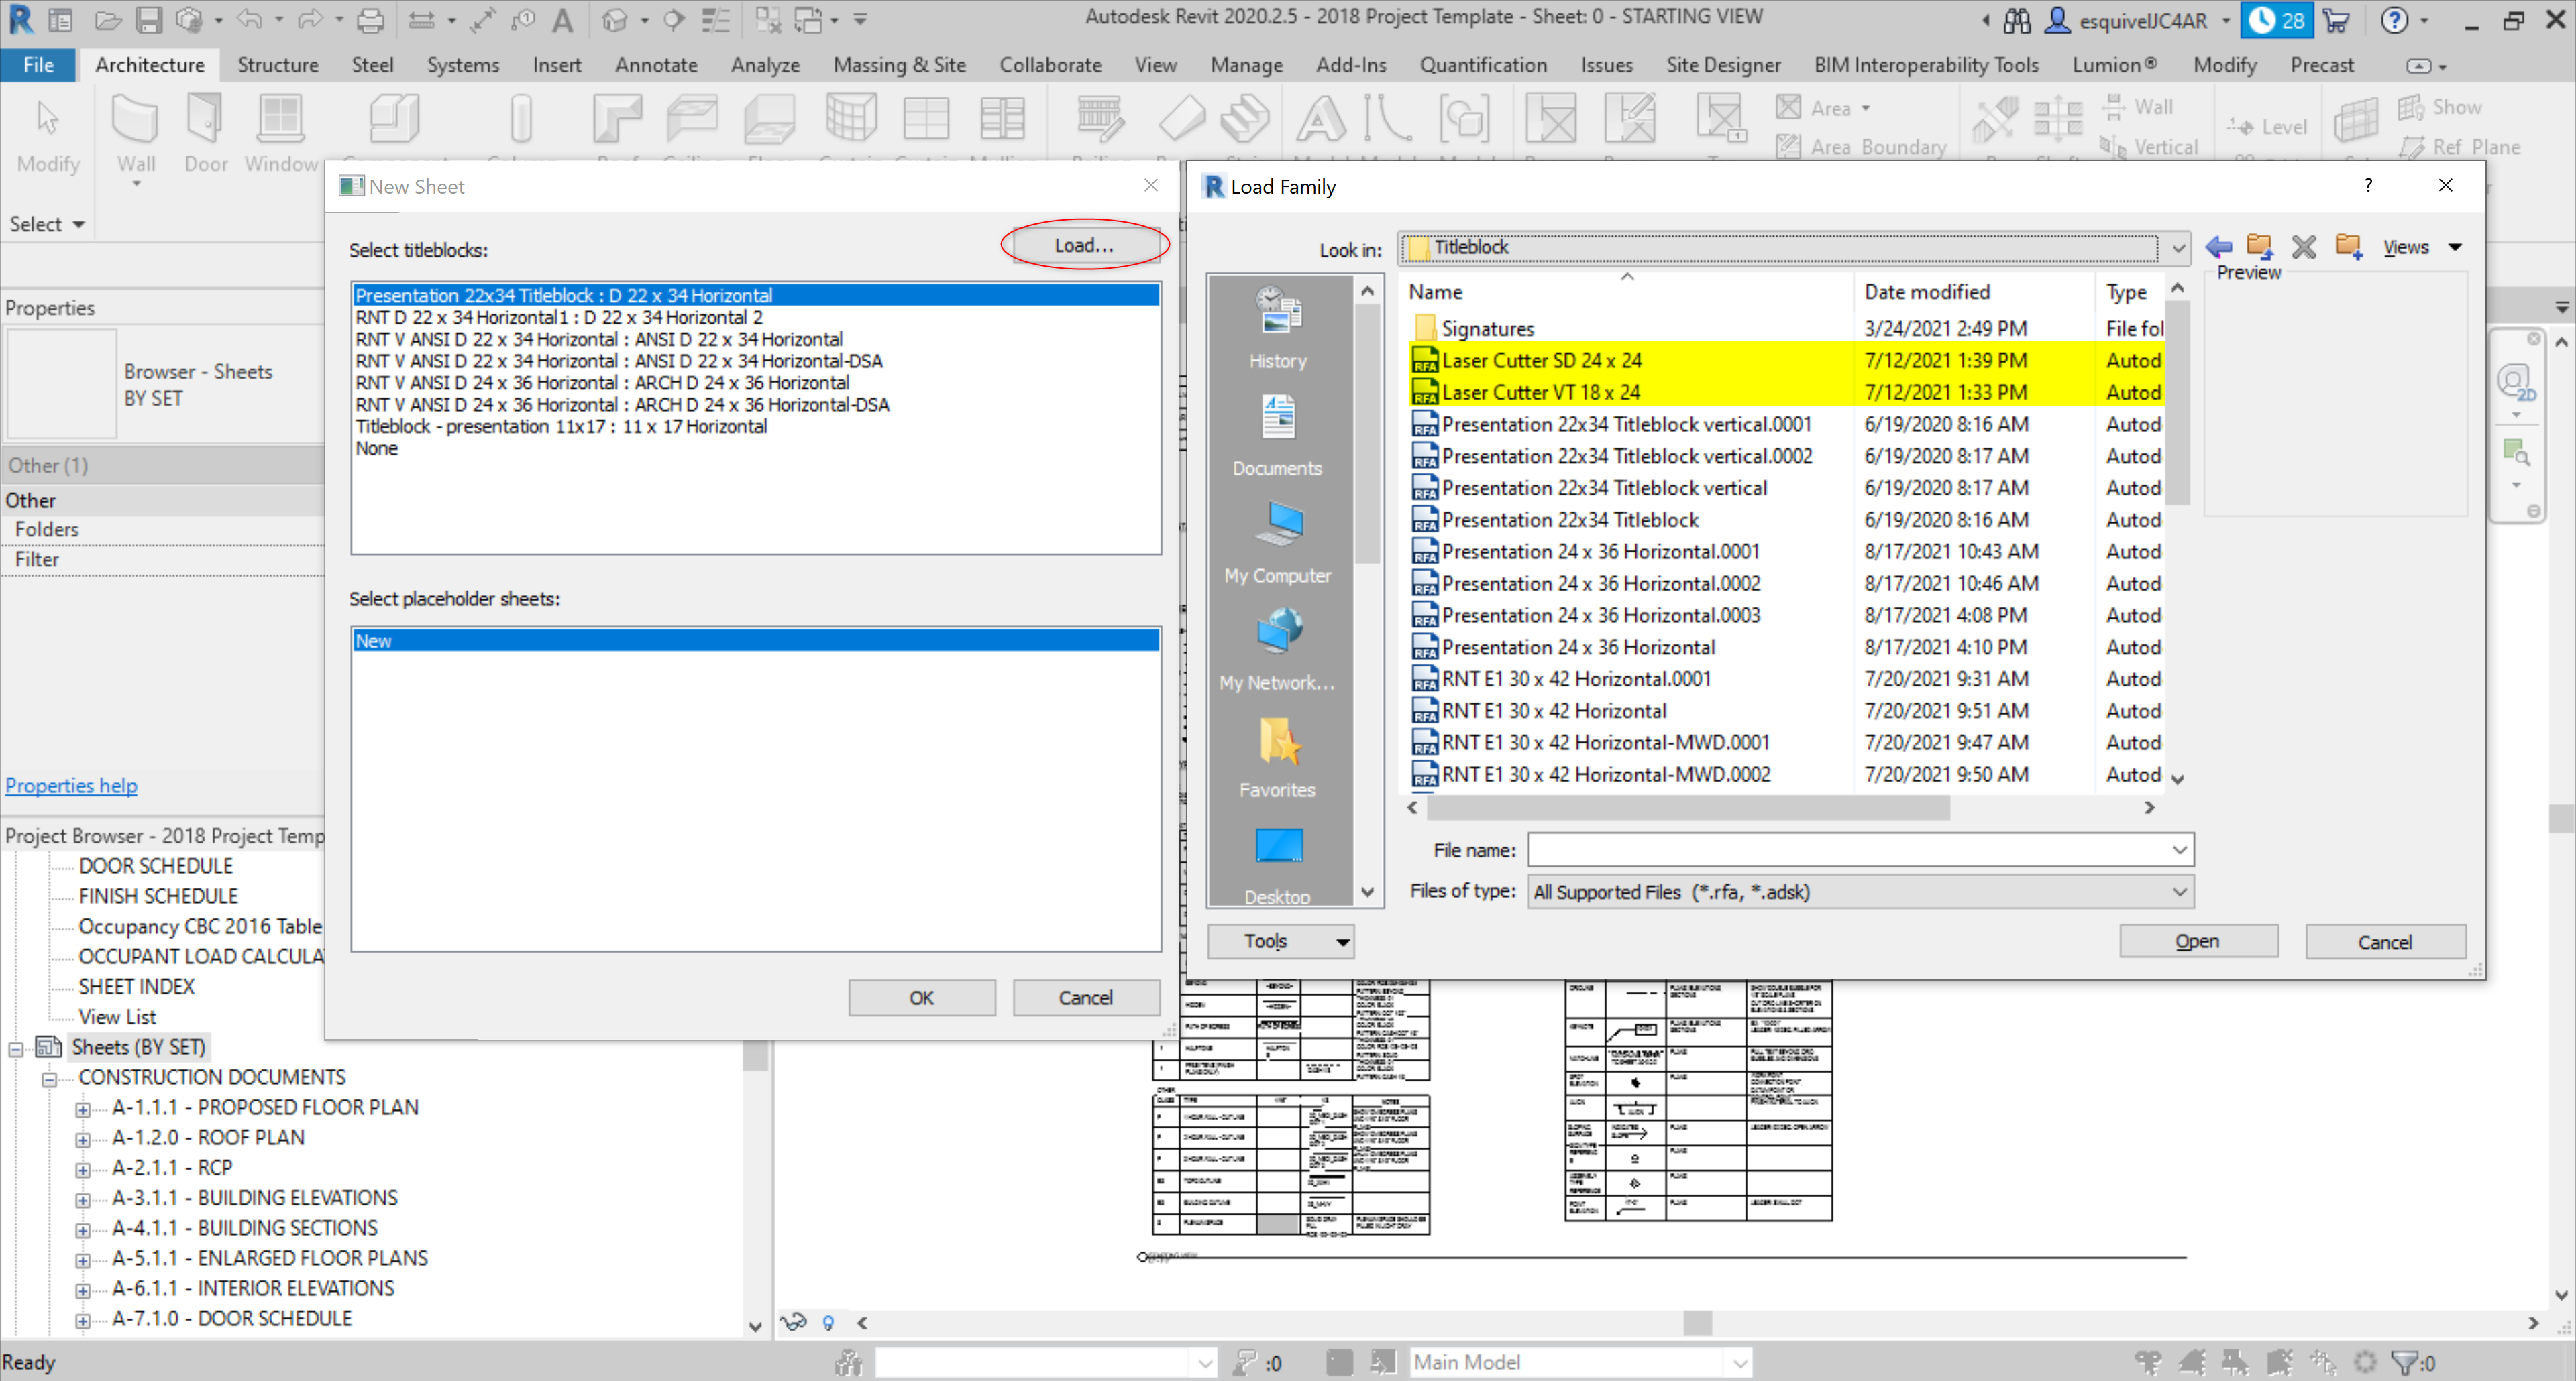The image size is (2576, 1381).
Task: Click OK in New Sheet dialog
Action: point(921,998)
